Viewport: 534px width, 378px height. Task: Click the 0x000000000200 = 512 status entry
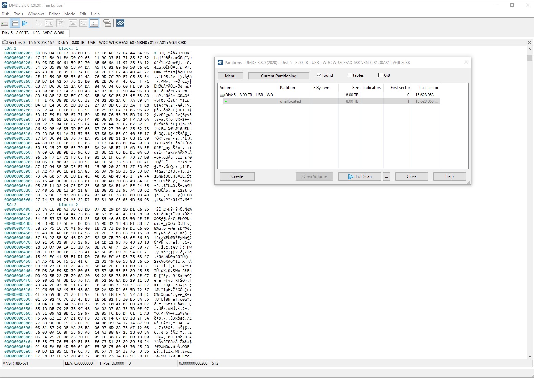[199, 363]
